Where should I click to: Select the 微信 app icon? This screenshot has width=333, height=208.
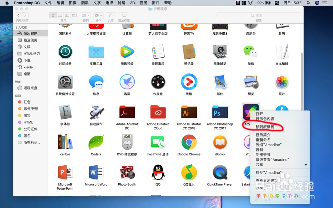click(251, 52)
